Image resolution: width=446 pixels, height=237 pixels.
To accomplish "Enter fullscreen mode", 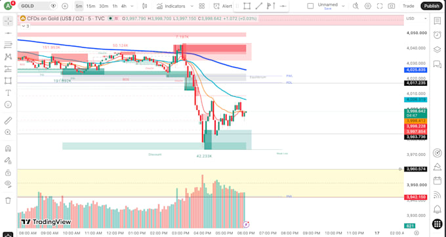I will coord(380,6).
